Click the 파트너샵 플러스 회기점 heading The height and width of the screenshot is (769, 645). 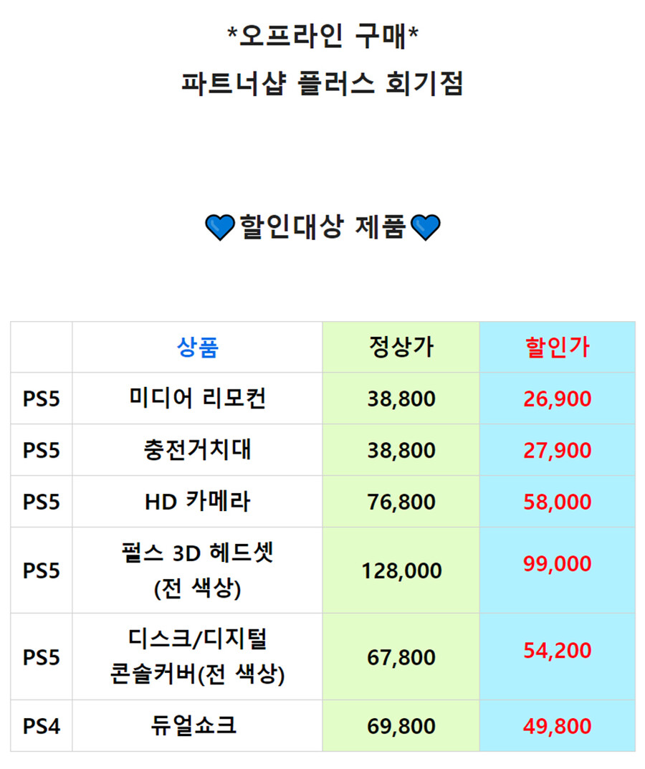pyautogui.click(x=322, y=83)
